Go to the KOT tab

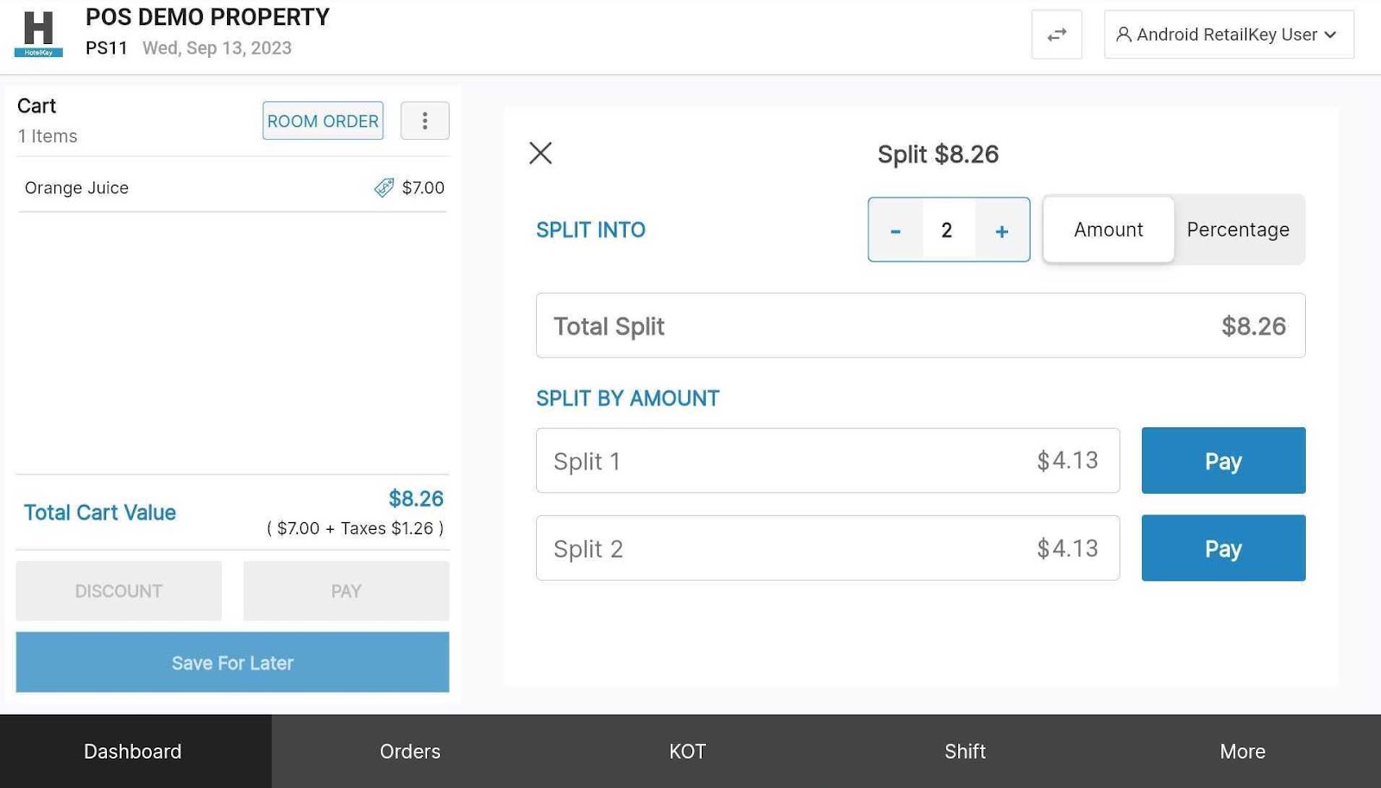(x=687, y=751)
